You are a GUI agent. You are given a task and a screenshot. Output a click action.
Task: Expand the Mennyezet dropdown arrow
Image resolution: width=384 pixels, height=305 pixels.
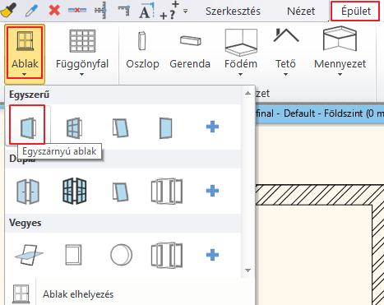[x=340, y=74]
